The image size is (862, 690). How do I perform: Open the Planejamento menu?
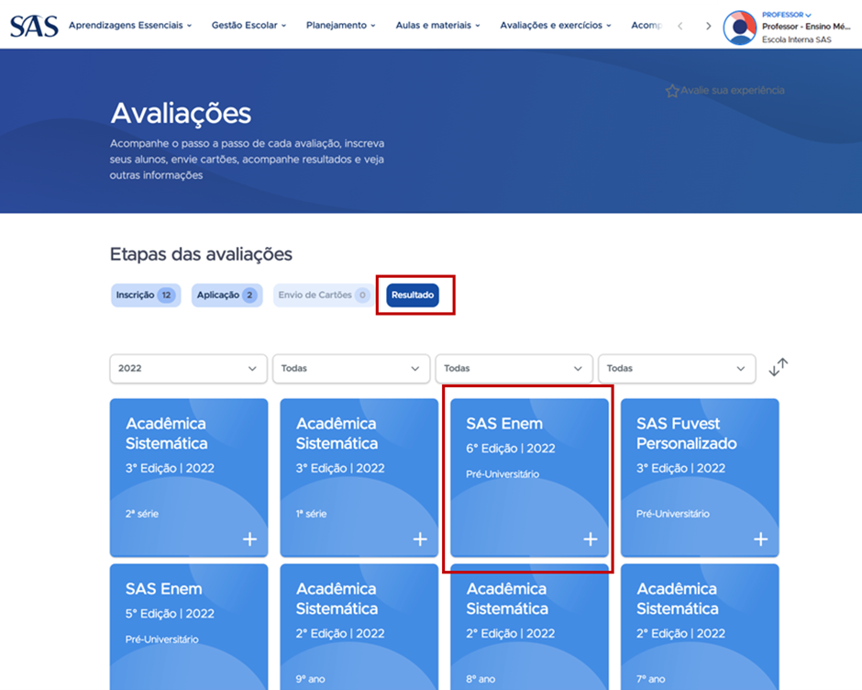pyautogui.click(x=341, y=26)
